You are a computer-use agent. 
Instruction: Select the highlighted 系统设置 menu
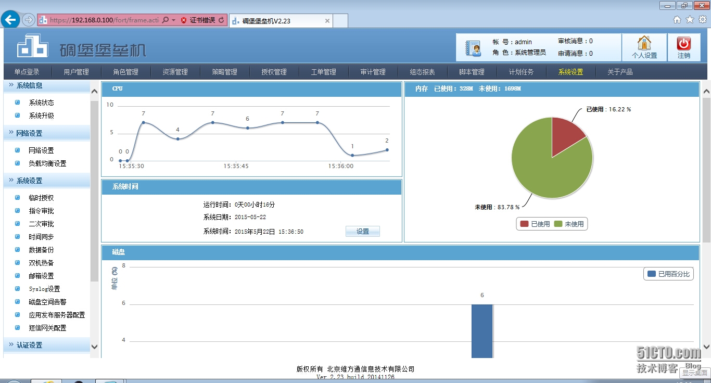[x=570, y=72]
